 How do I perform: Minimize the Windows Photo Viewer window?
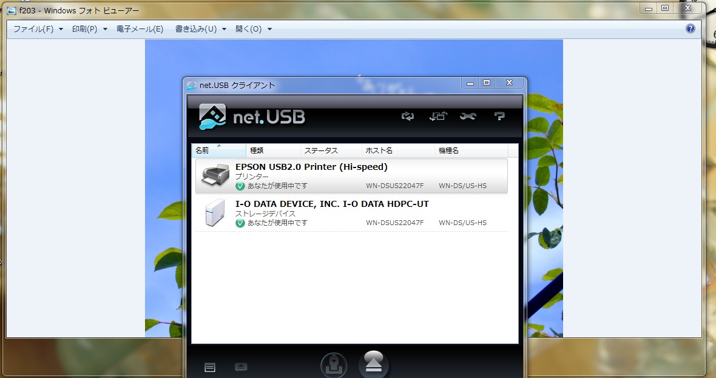pyautogui.click(x=649, y=8)
